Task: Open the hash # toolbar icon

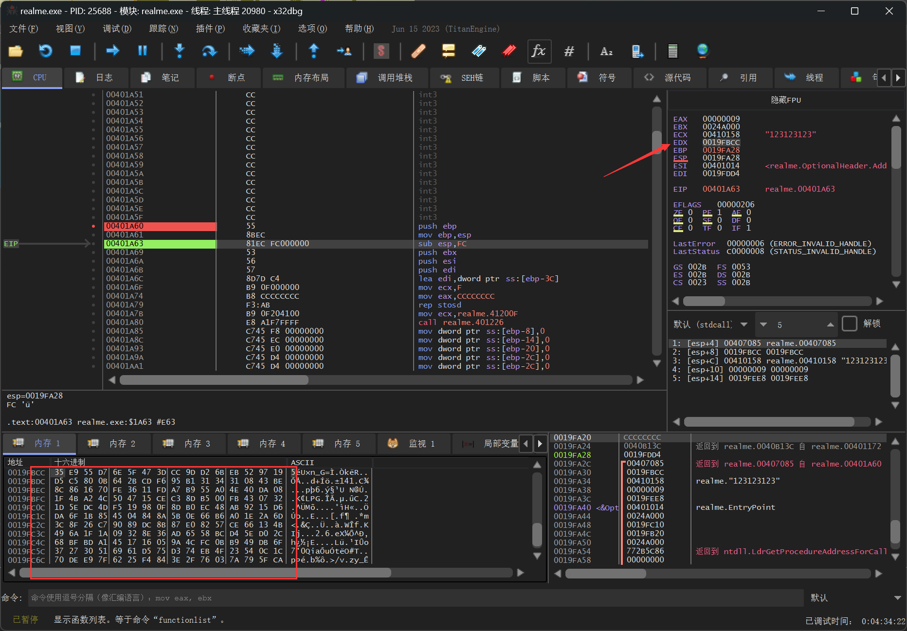Action: pos(569,51)
